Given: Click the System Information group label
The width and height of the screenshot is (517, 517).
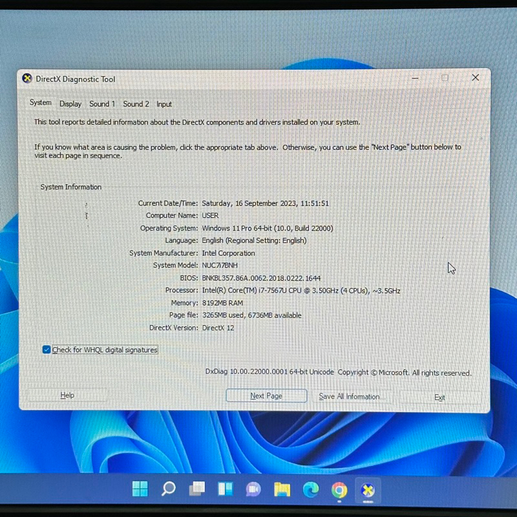Looking at the screenshot, I should tap(71, 187).
